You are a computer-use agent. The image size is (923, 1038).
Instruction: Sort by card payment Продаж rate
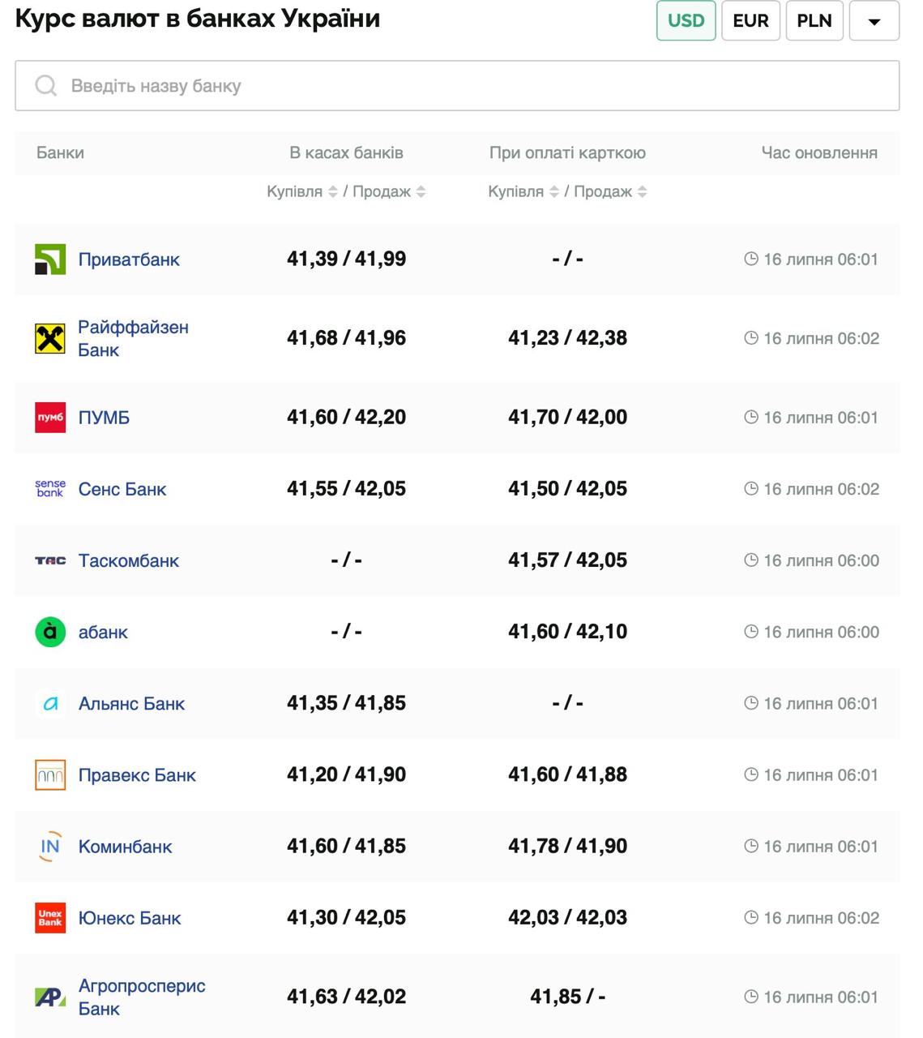[x=642, y=191]
